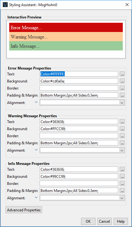
Task: Confirm styling with OK button
Action: (x=88, y=221)
